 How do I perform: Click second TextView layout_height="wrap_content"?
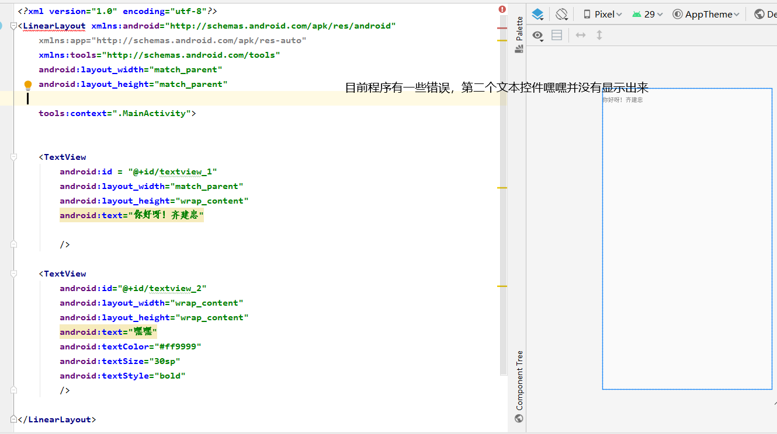pyautogui.click(x=154, y=317)
